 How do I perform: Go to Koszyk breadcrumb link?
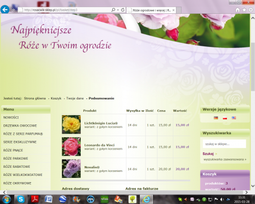click(x=56, y=98)
